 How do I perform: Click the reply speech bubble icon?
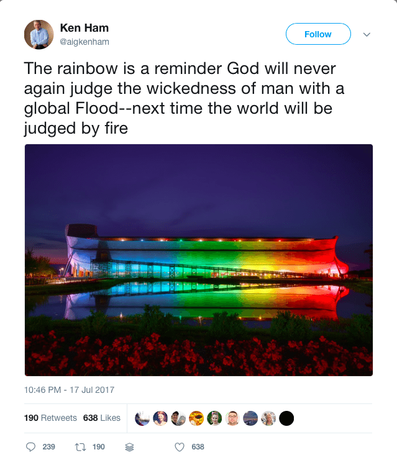31,447
